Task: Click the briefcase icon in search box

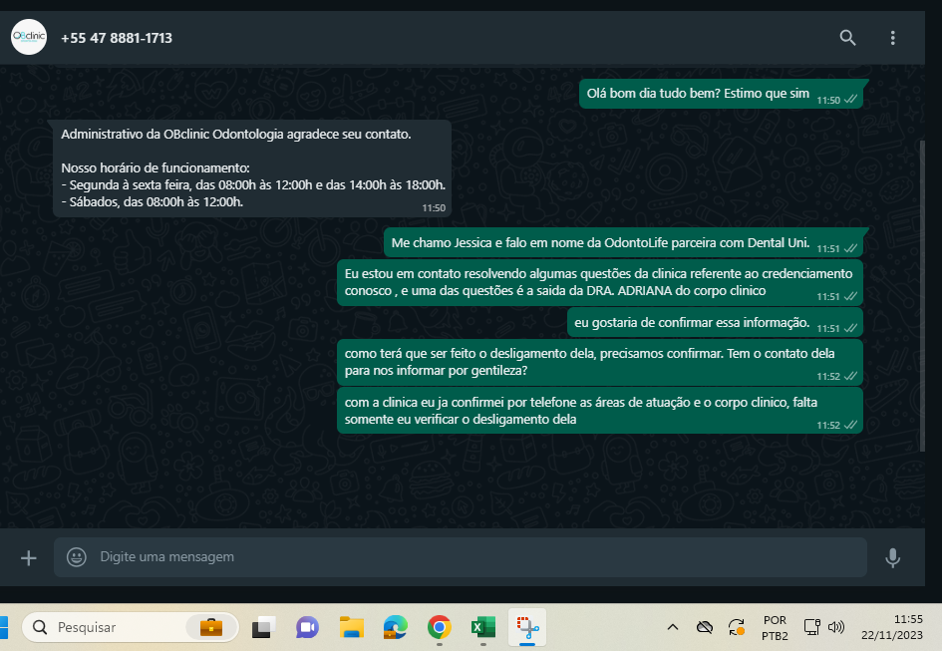Action: click(x=211, y=627)
